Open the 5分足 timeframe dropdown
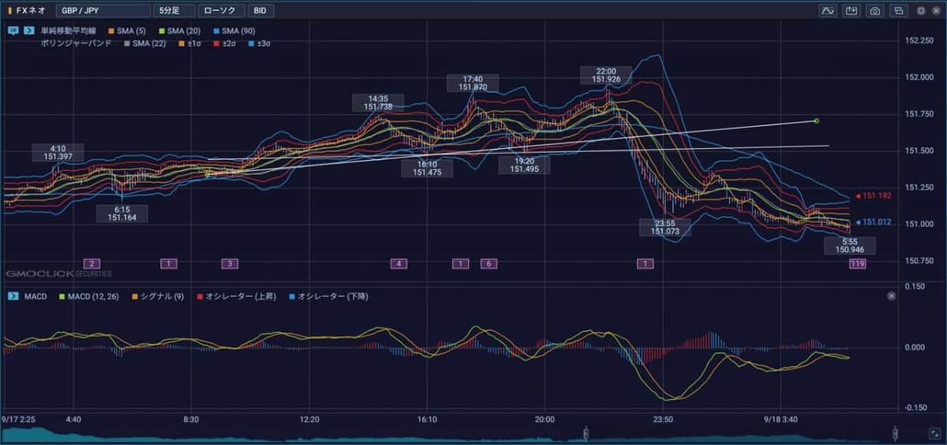 tap(174, 11)
